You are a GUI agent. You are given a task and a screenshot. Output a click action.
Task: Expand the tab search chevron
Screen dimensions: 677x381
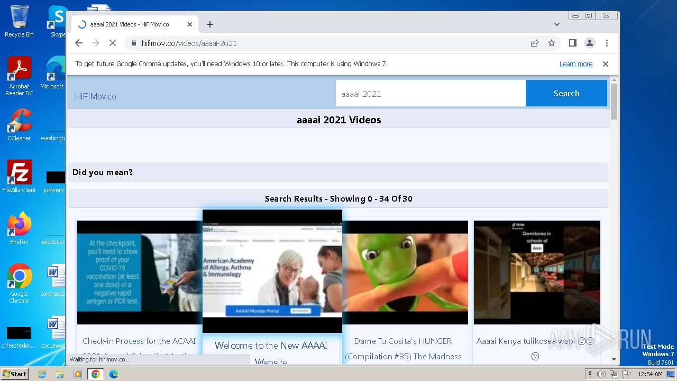coord(557,24)
